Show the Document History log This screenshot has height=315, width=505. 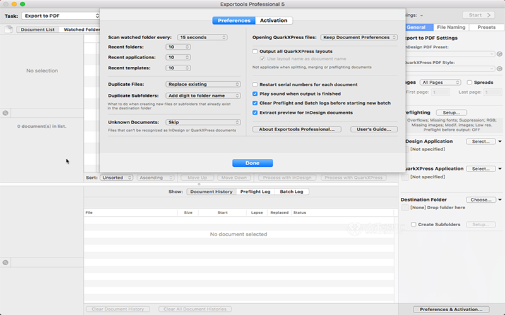tap(211, 192)
